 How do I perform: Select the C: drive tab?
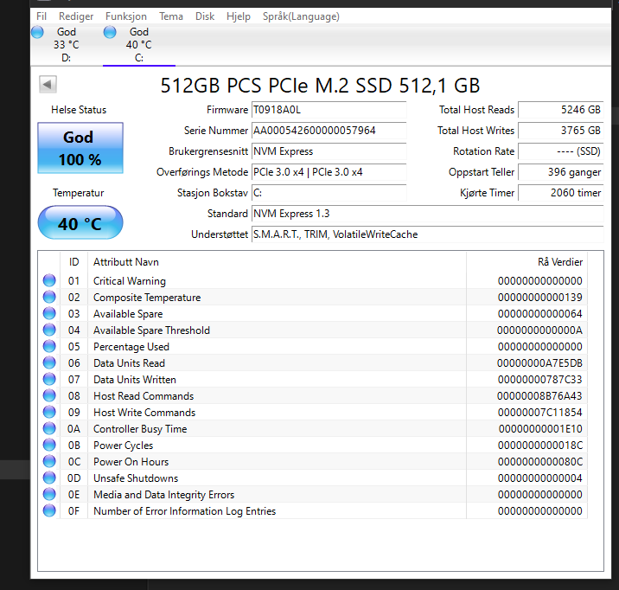(138, 45)
